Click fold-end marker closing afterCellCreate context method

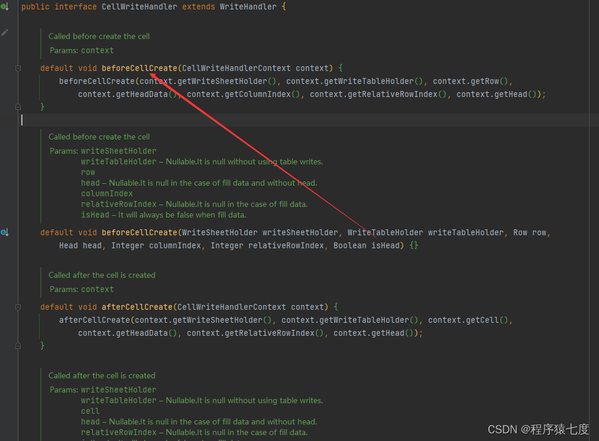(x=18, y=346)
